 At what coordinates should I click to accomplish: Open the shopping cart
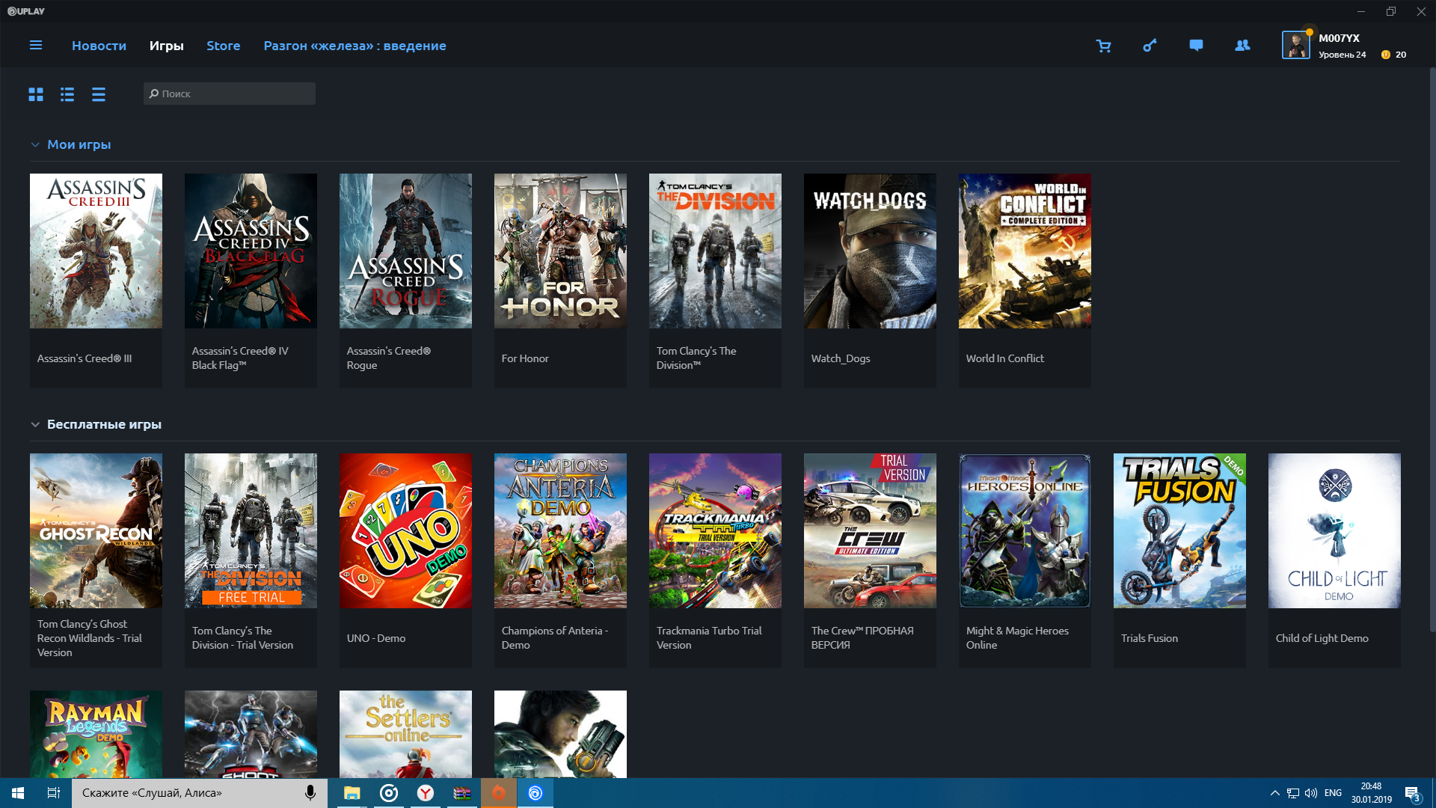1103,46
